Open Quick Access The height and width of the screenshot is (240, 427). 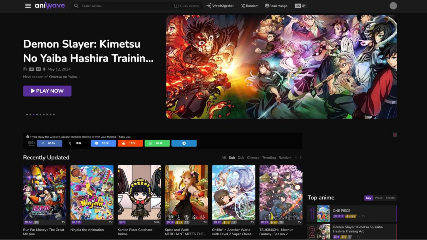coord(187,6)
